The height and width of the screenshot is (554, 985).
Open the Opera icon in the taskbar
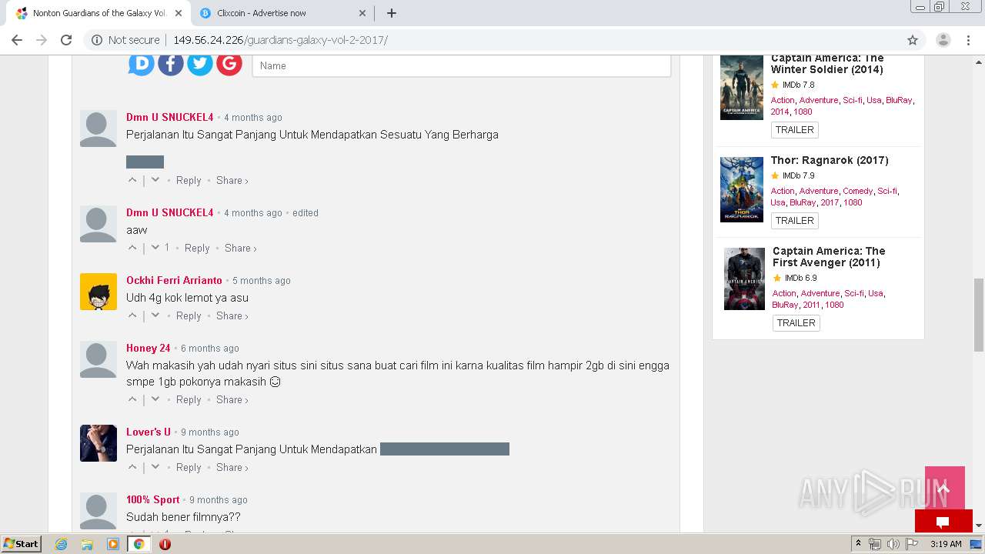coord(165,544)
